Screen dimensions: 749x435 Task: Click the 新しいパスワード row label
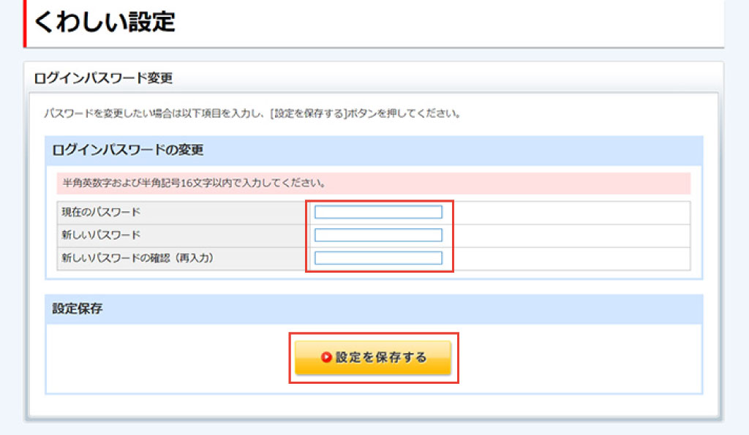point(101,235)
